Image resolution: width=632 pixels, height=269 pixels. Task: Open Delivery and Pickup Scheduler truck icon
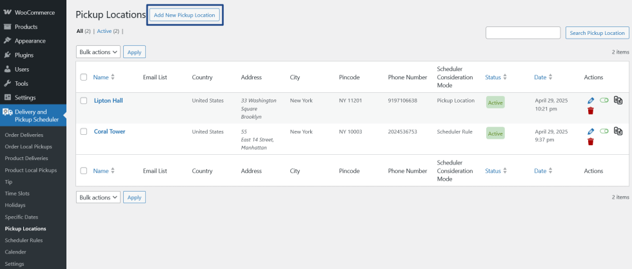tap(8, 112)
